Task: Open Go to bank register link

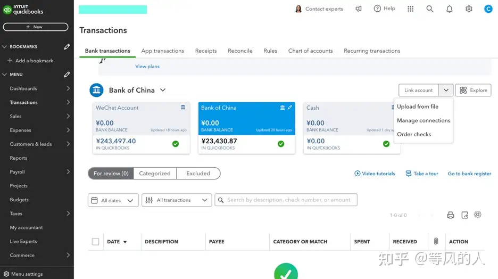Action: coord(469,174)
